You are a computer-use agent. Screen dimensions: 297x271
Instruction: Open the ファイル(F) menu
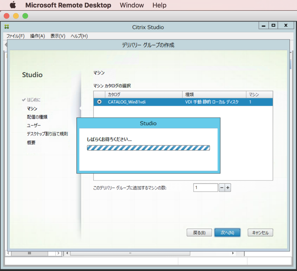point(16,36)
